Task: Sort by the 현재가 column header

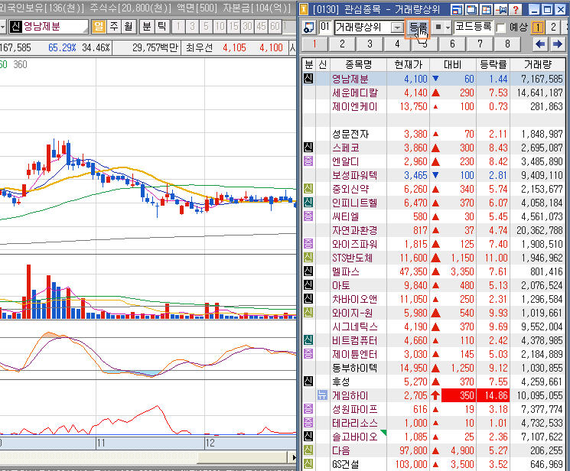Action: coord(409,65)
